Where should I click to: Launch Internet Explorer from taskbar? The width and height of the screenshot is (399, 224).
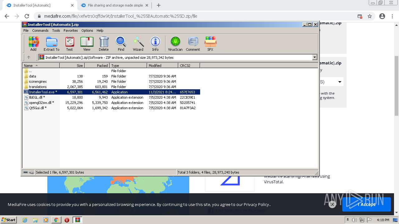point(25,220)
